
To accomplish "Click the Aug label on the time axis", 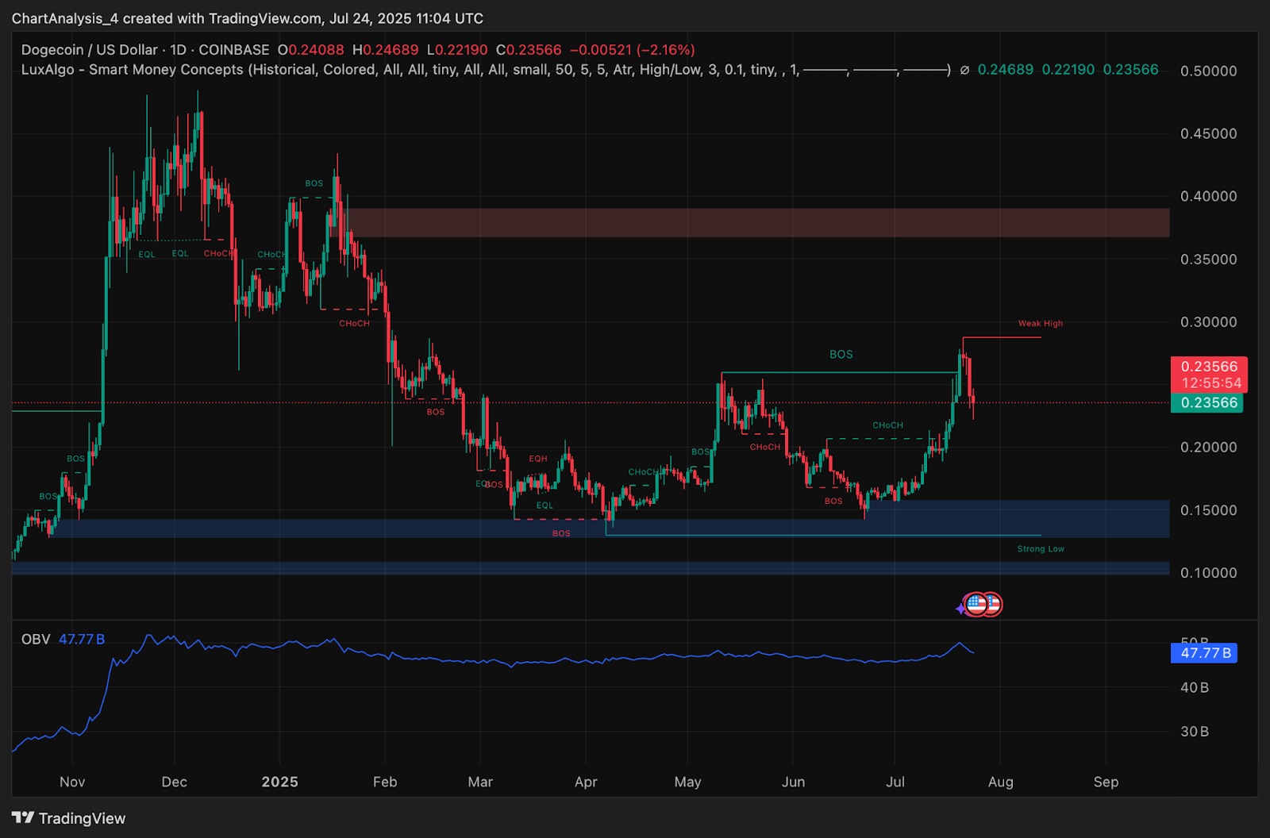I will click(x=1001, y=782).
